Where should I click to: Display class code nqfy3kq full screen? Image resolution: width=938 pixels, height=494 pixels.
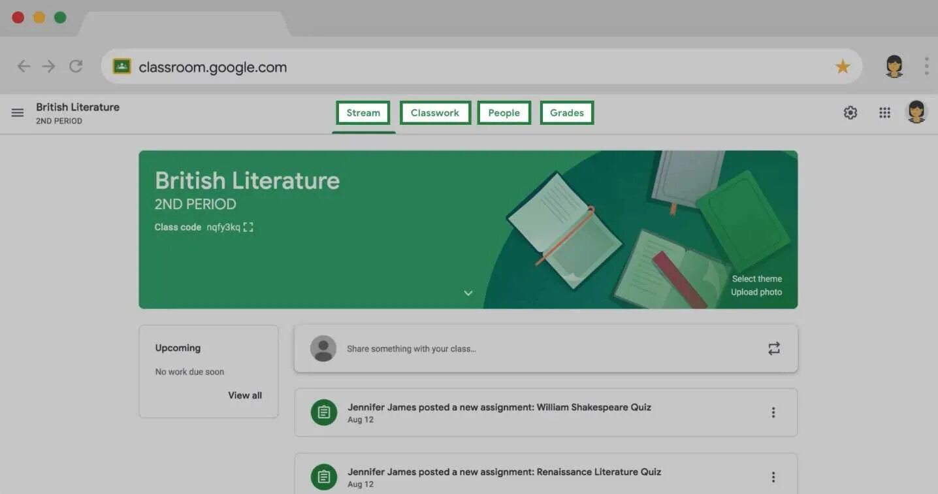coord(248,227)
